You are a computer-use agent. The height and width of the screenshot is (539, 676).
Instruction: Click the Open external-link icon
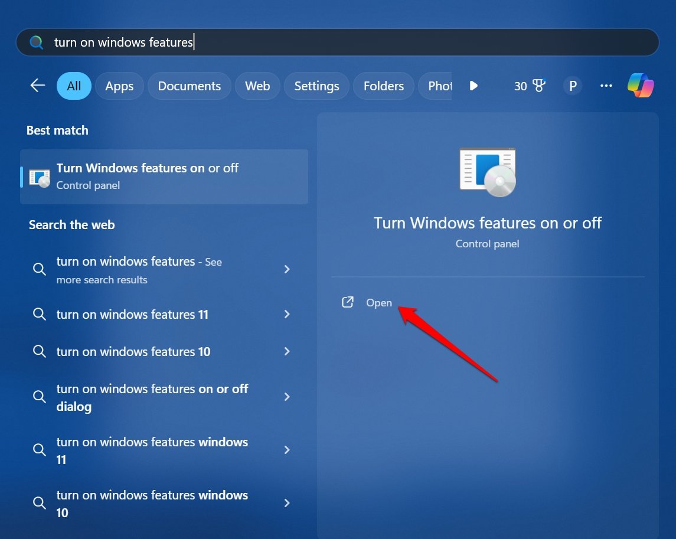pyautogui.click(x=348, y=302)
